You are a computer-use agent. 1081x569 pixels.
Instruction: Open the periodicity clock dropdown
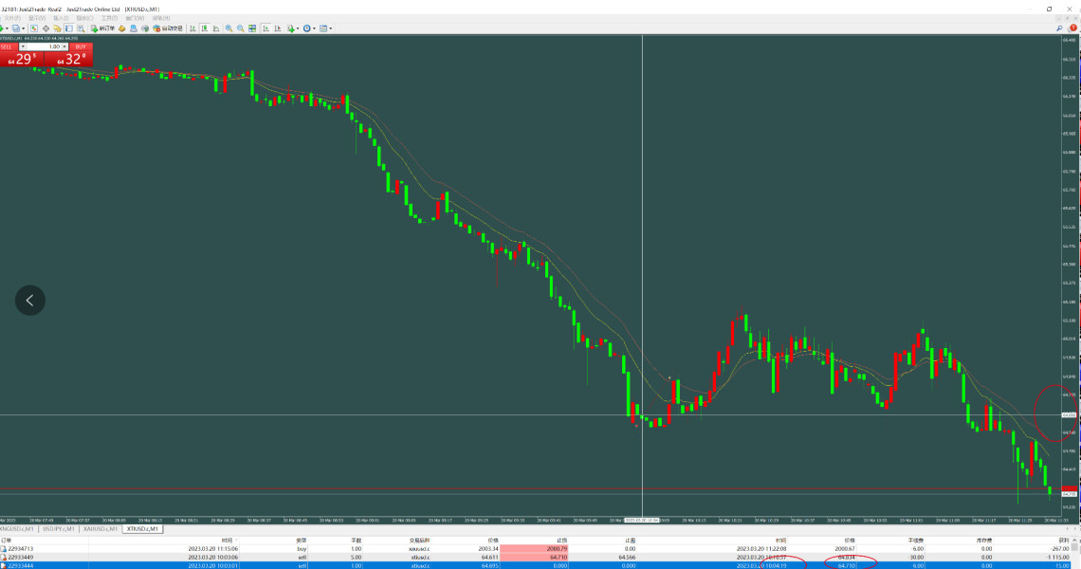pos(309,28)
